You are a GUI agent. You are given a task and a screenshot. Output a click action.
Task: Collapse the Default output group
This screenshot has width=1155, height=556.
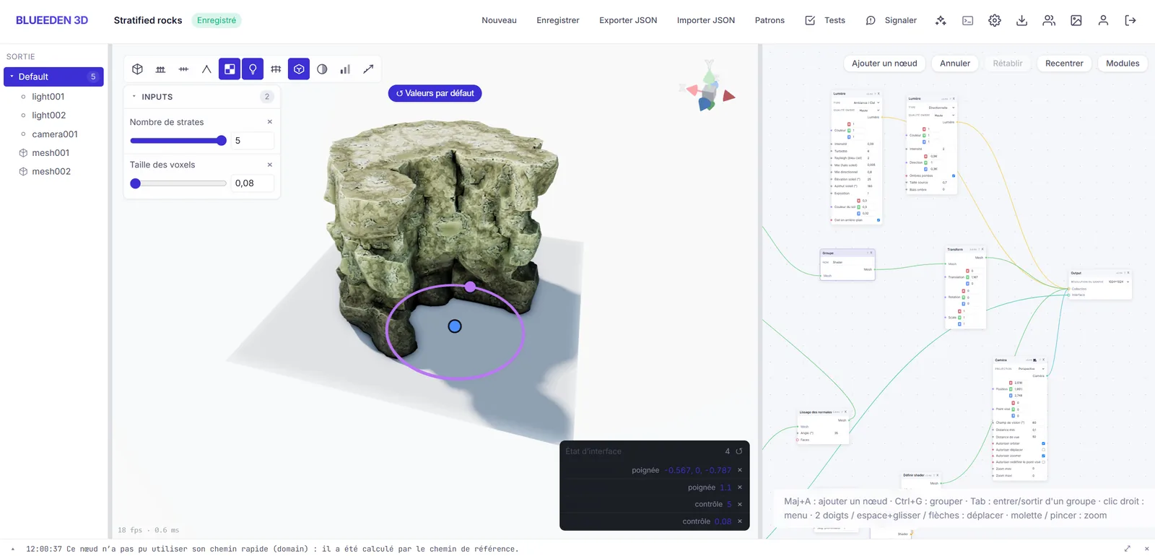click(x=12, y=77)
